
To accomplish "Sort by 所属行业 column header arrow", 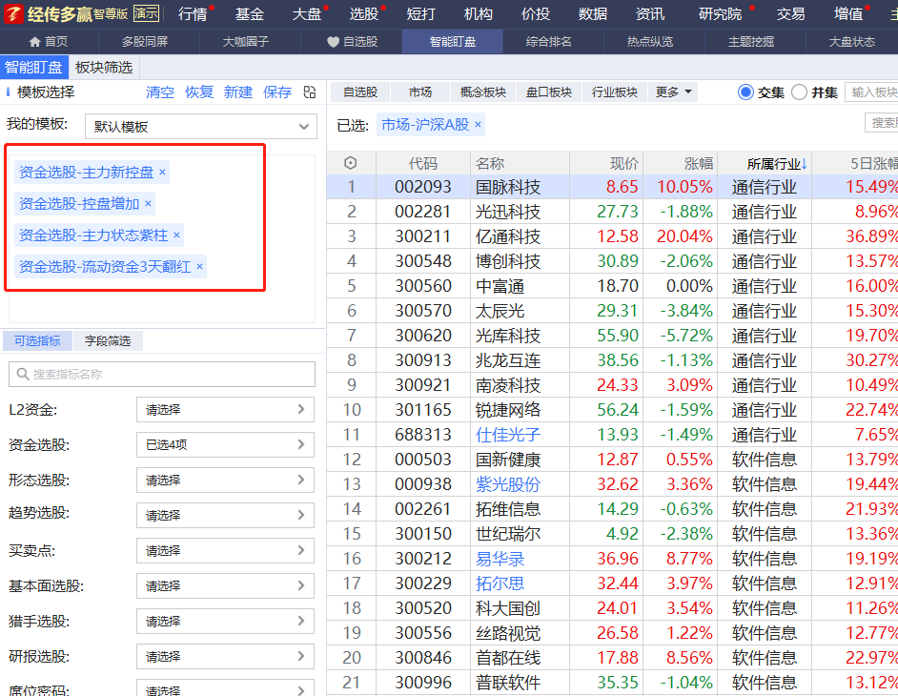I will pos(804,164).
